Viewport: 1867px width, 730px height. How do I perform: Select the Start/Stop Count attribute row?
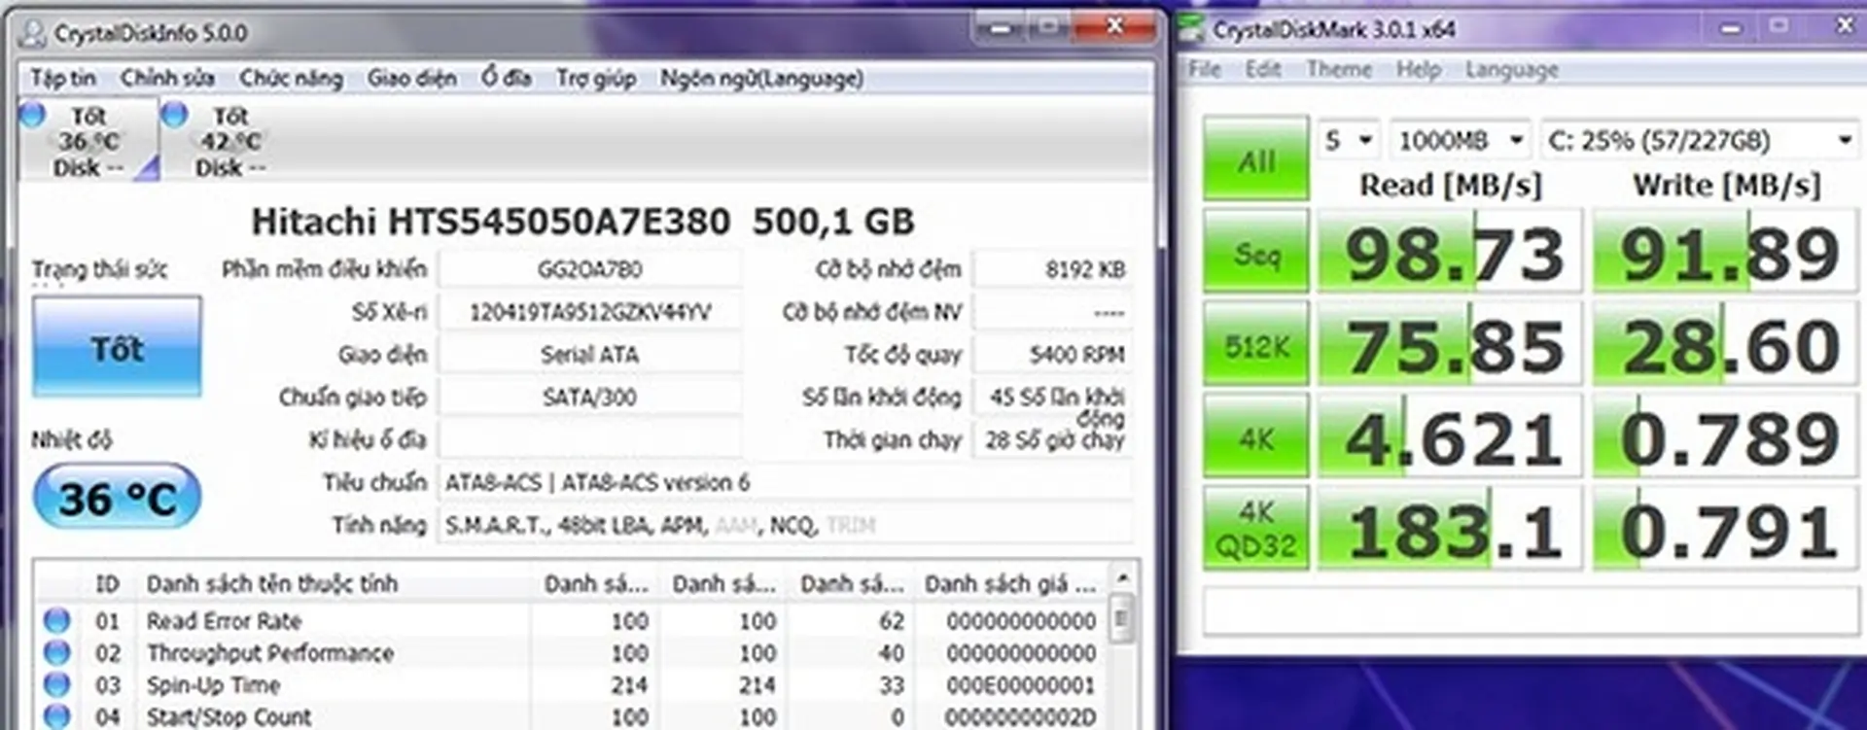(572, 716)
